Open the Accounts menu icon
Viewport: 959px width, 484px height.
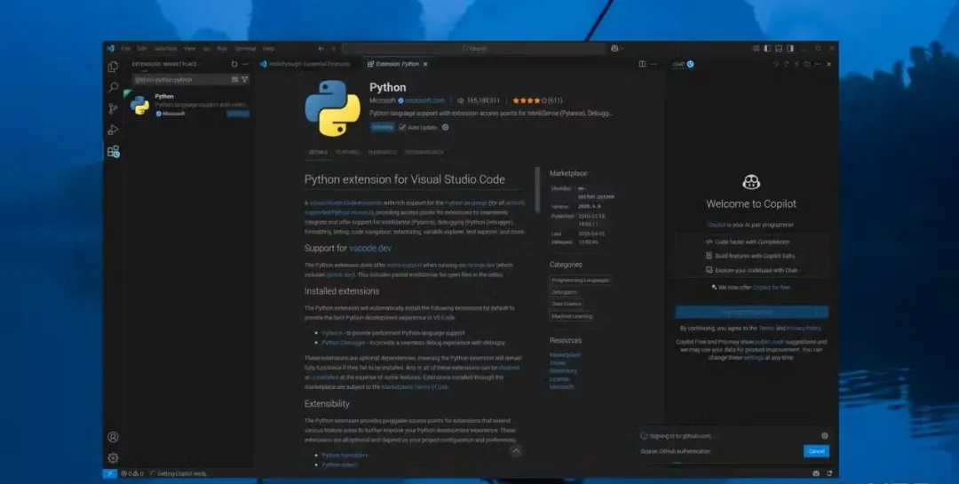point(113,437)
